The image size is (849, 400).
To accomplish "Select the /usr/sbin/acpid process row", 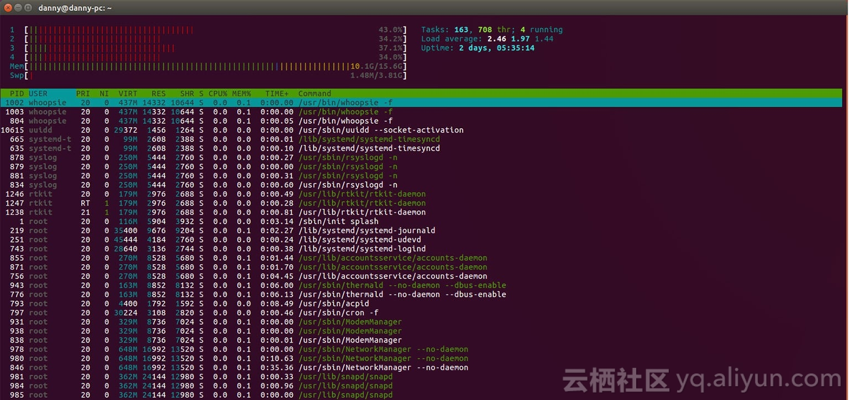I will point(421,303).
